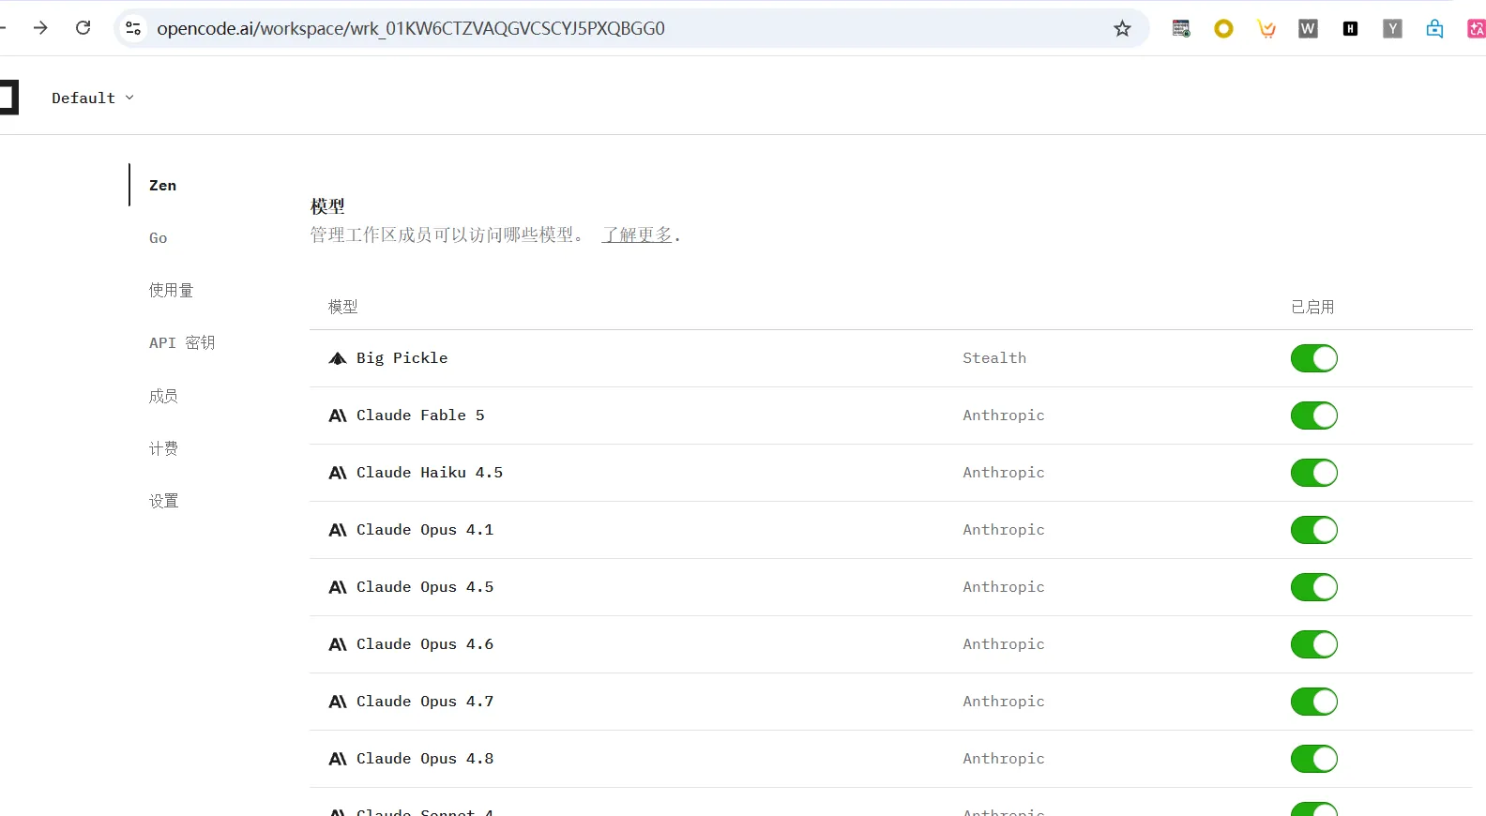Click the Anthropic icon beside Claude Haiku 4.5
The image size is (1486, 816).
coord(338,473)
